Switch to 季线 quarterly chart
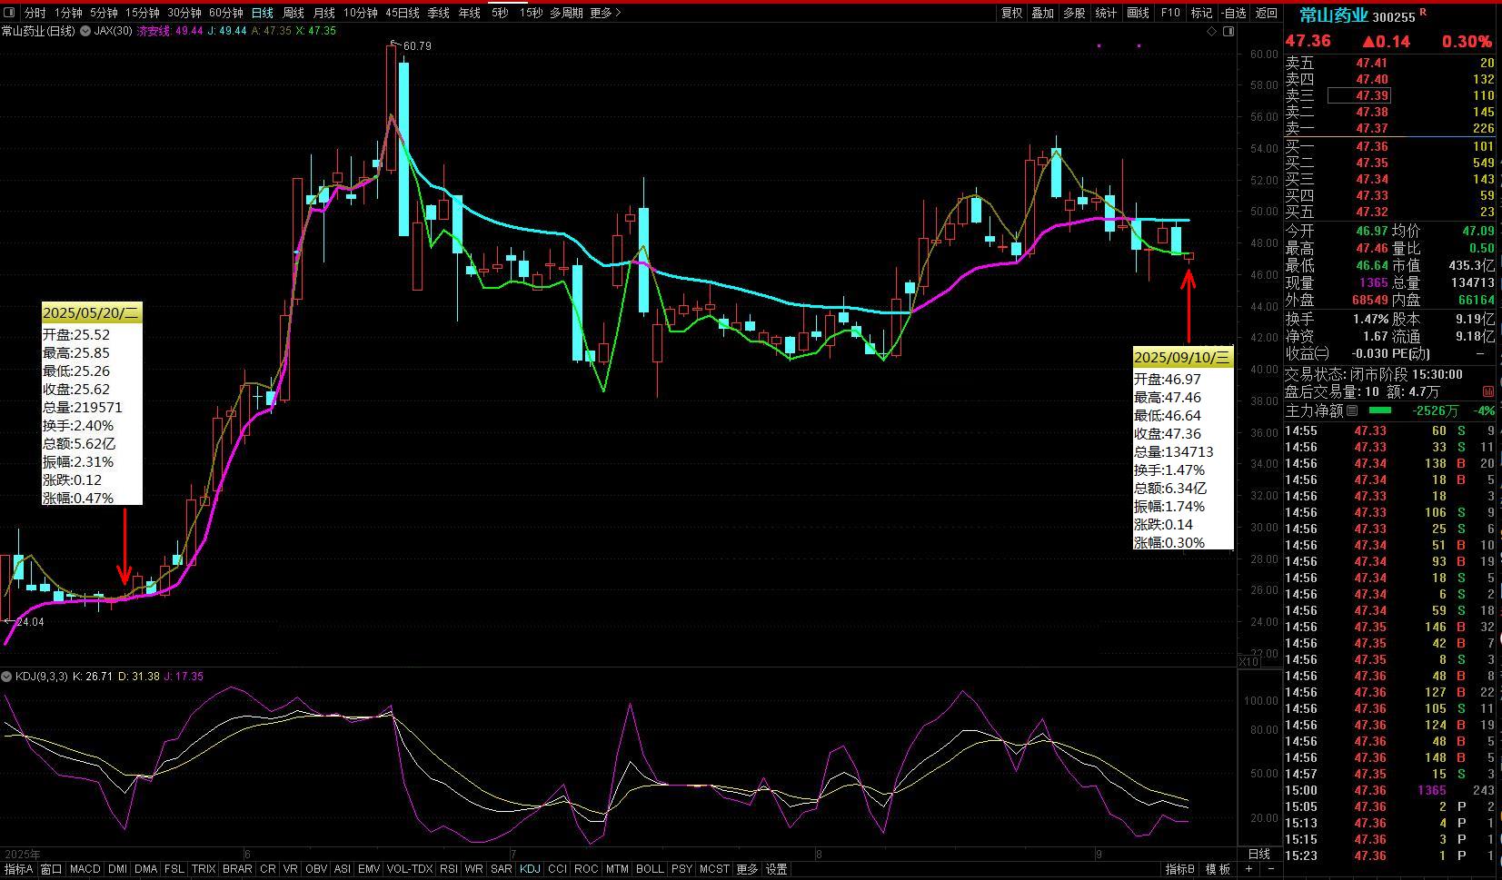The width and height of the screenshot is (1502, 880). (x=439, y=13)
